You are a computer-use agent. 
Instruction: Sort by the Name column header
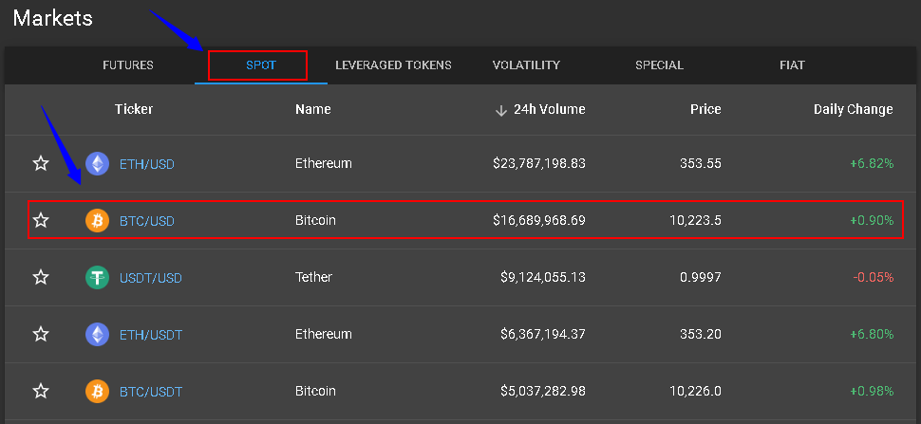tap(313, 109)
